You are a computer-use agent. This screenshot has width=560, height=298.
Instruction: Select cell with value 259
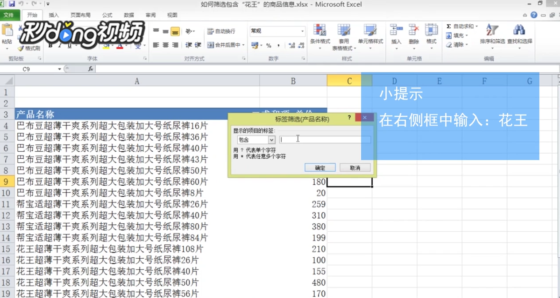pyautogui.click(x=293, y=204)
